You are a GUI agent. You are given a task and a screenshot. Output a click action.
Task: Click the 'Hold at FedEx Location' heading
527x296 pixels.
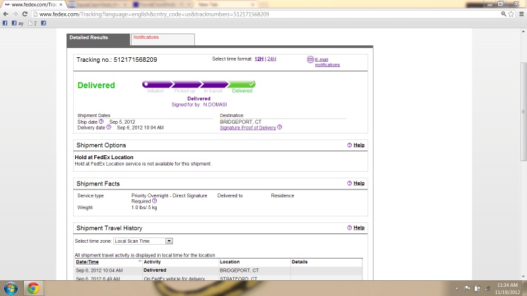pos(104,157)
